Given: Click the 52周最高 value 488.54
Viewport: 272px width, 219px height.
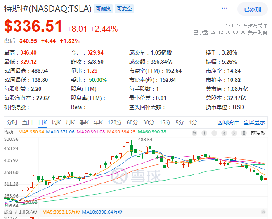Looking at the screenshot, I should 40,71.
